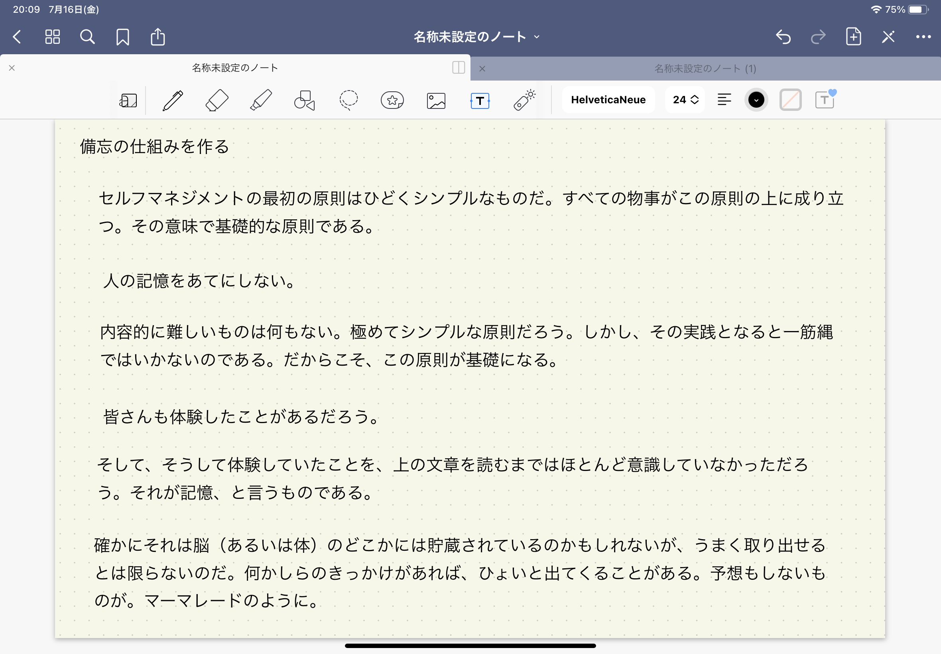Activate the Lasso selection tool

point(348,100)
